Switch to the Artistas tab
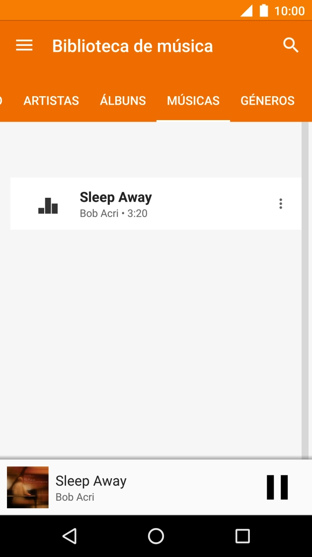The width and height of the screenshot is (312, 557). (51, 101)
